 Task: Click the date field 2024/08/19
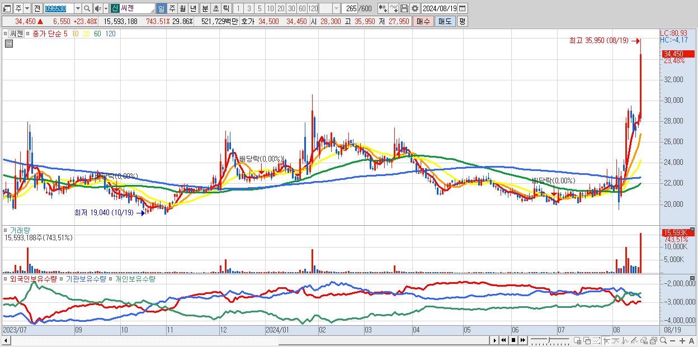tap(440, 8)
